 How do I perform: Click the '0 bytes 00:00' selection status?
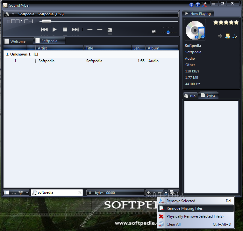click(x=115, y=193)
